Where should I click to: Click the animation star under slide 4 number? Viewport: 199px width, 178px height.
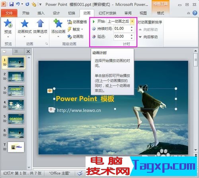click(5, 107)
